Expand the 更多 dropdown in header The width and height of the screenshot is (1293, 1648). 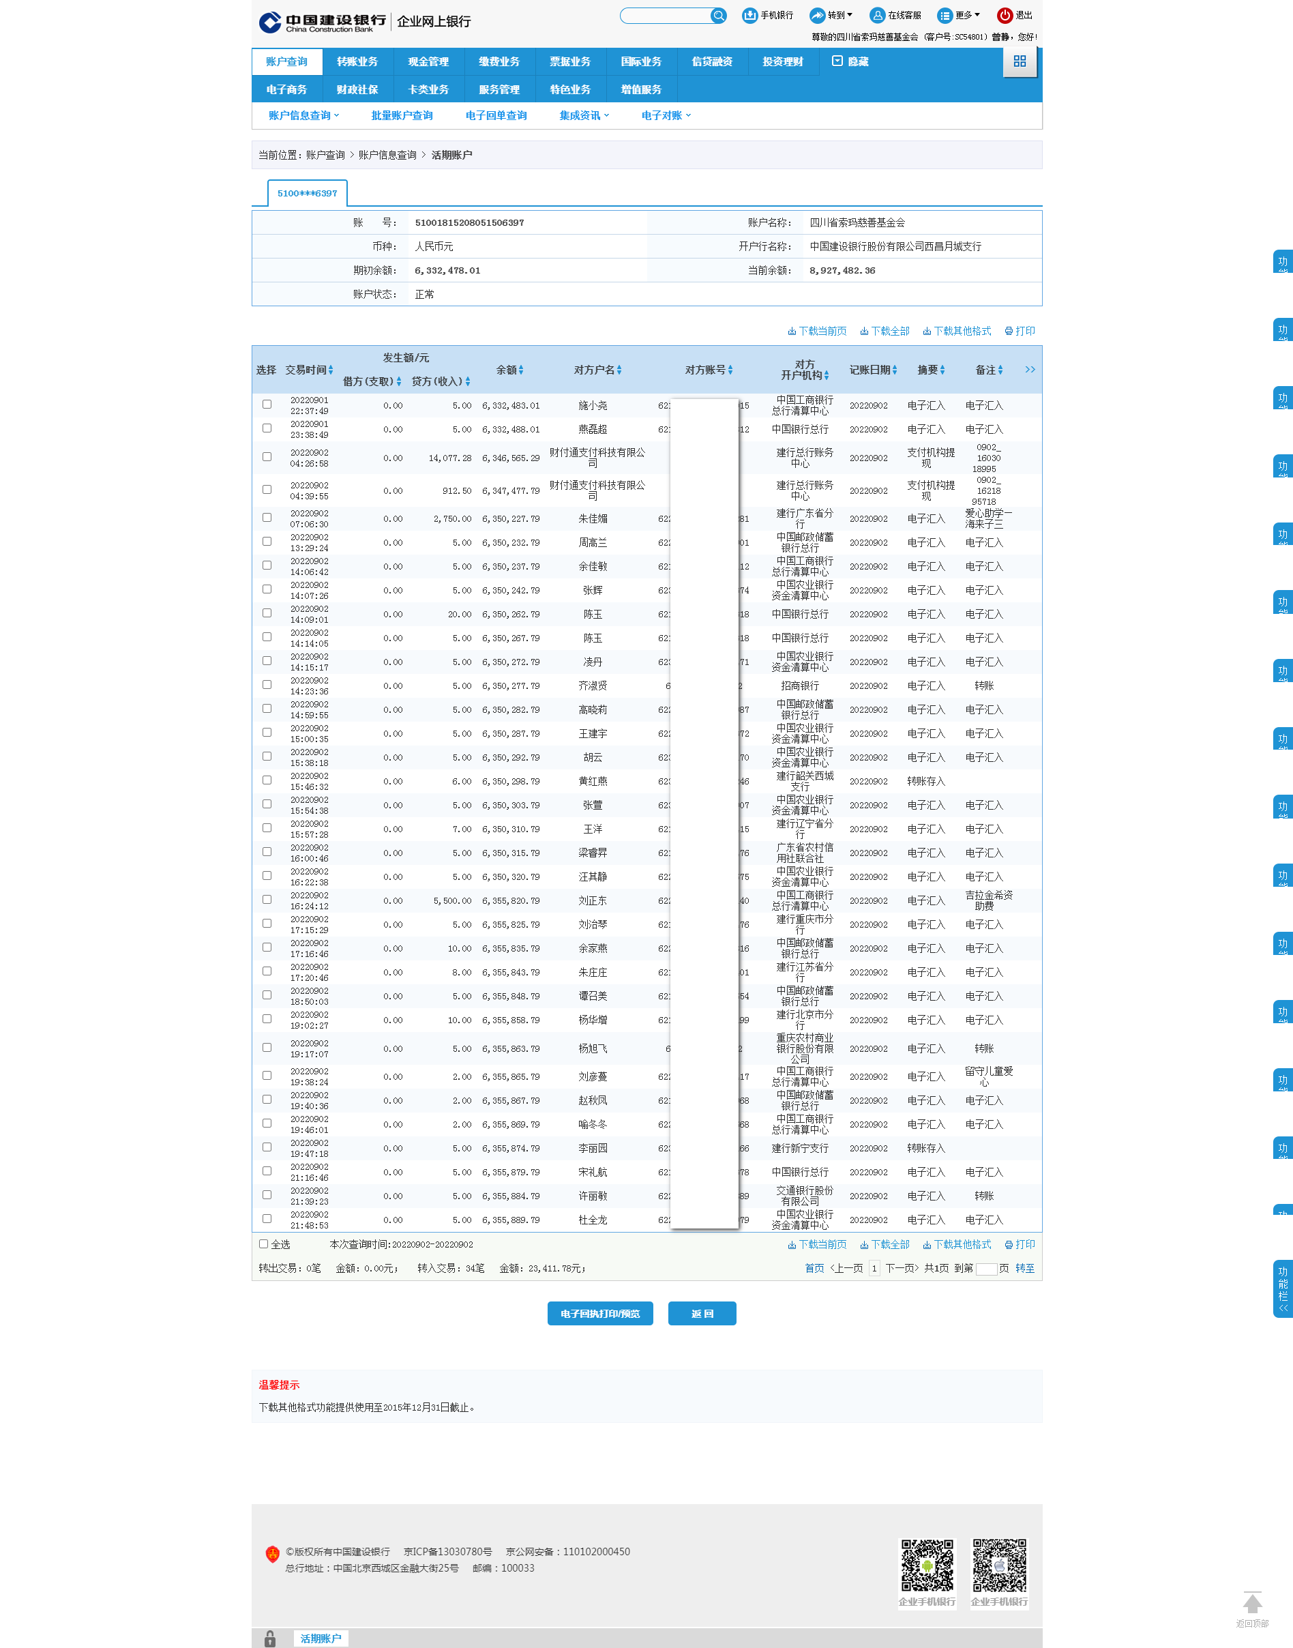(977, 14)
